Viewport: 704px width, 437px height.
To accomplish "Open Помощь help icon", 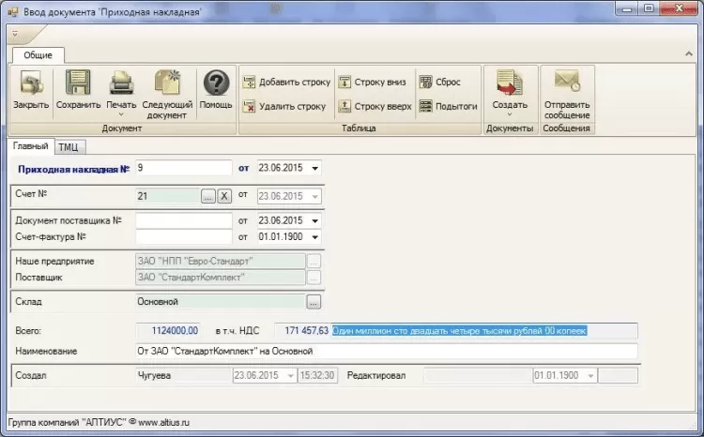I will click(x=216, y=83).
